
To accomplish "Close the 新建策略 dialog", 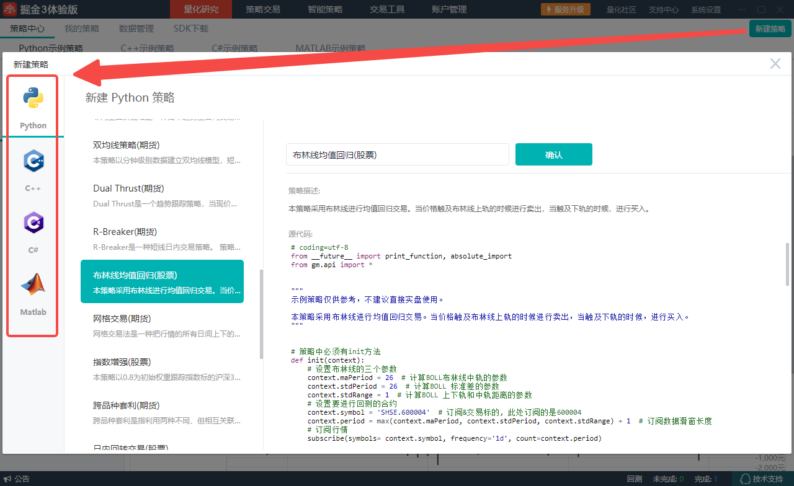I will tap(775, 64).
